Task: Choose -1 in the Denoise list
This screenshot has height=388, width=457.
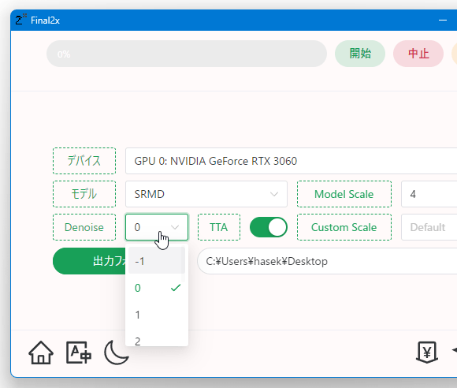Action: 157,260
